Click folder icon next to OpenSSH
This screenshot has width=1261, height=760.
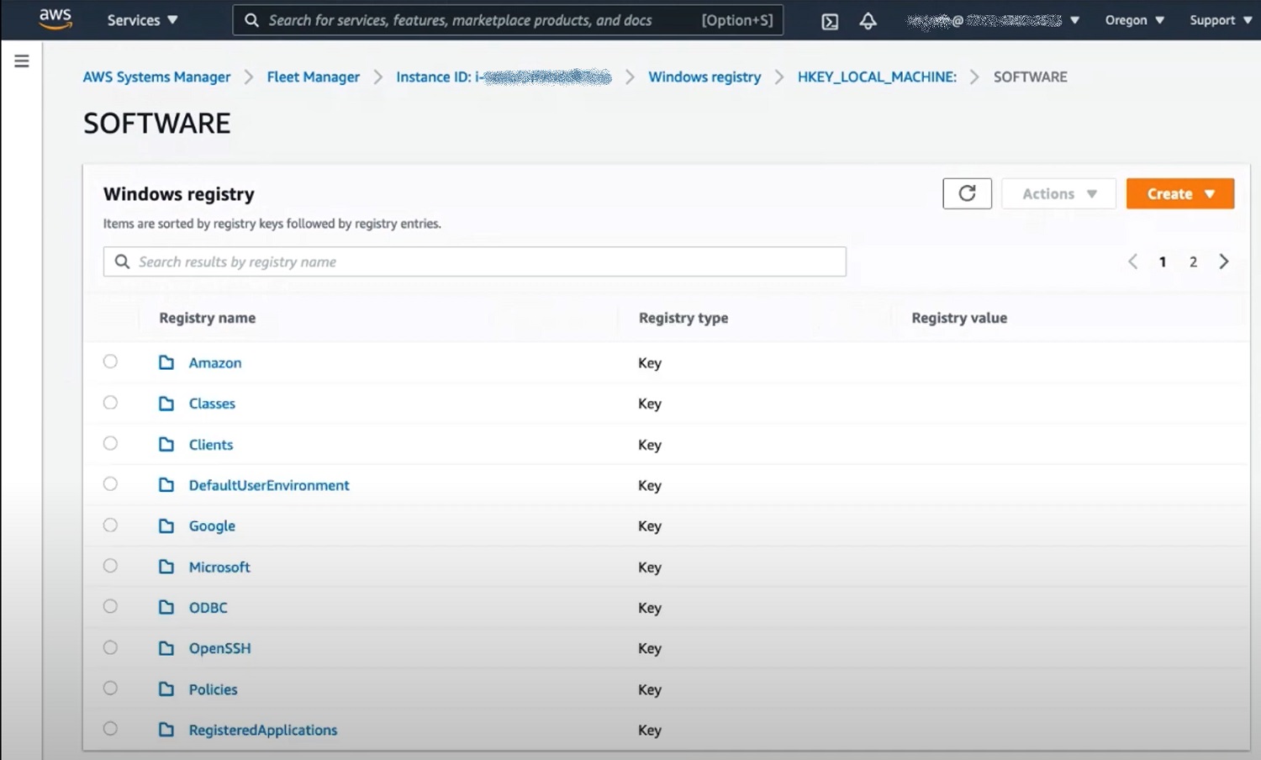[x=166, y=648]
